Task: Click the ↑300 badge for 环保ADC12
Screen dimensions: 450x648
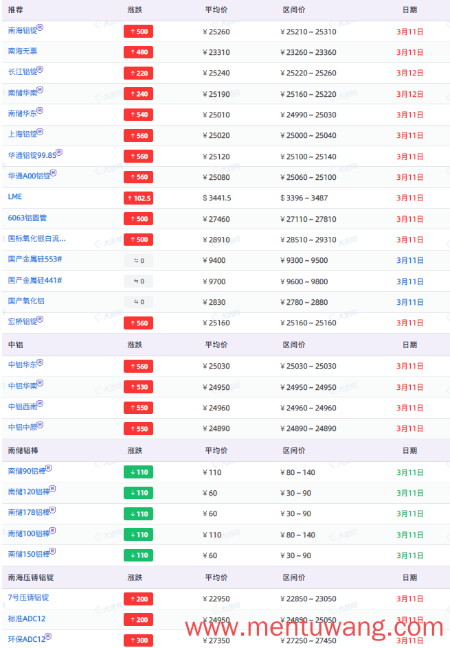Action: (139, 640)
